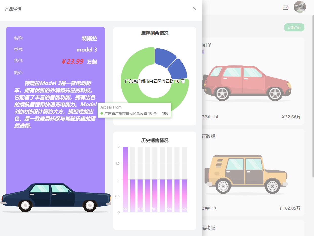The width and height of the screenshot is (314, 236).
Task: Click the 万起 price suffix
Action: tap(92, 62)
